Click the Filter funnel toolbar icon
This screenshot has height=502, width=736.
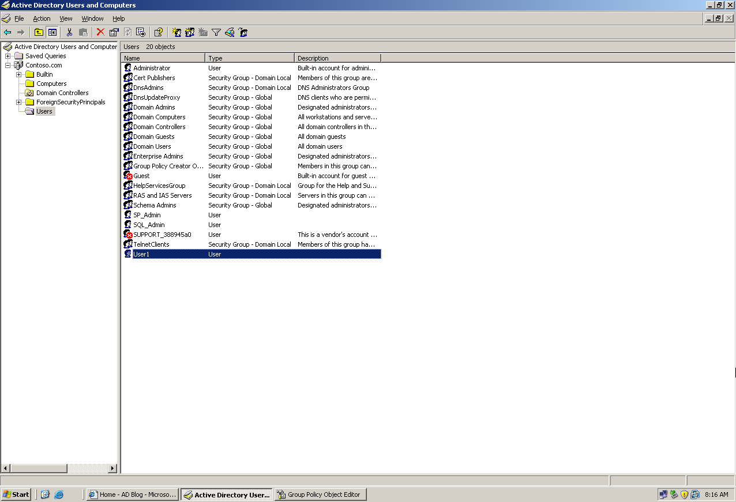(216, 32)
